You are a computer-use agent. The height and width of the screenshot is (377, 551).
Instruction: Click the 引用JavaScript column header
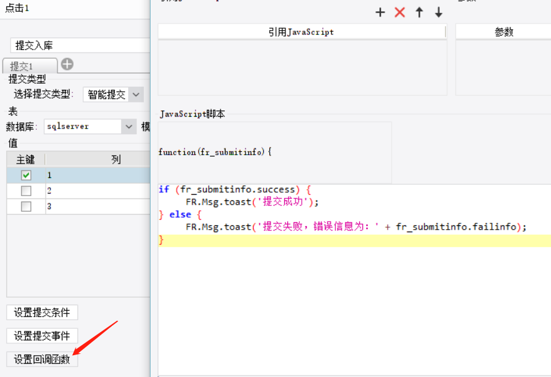tap(302, 32)
